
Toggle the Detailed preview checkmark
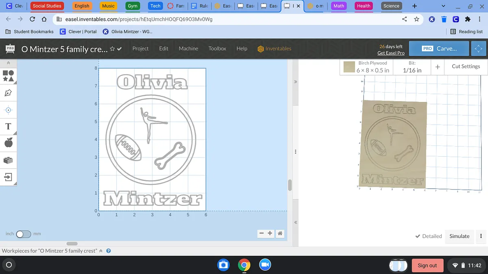(429, 236)
